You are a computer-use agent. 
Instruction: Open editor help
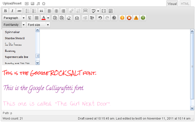coord(114,18)
